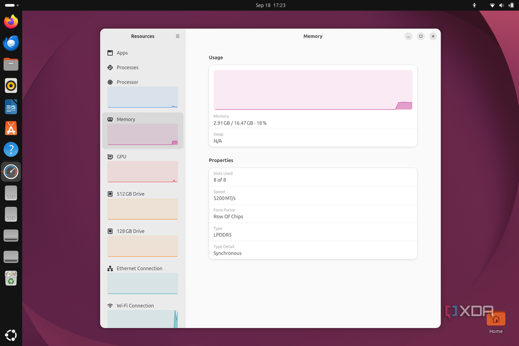
Task: Click the GPU card icon
Action: click(110, 157)
